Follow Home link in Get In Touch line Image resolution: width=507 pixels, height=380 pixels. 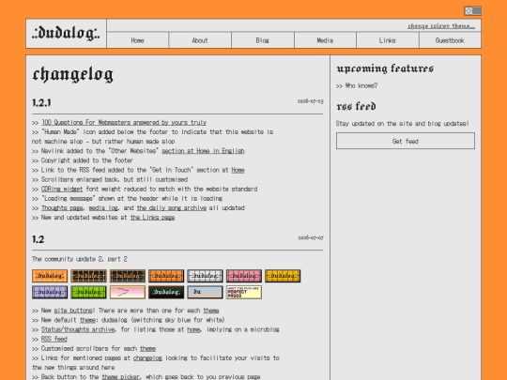coord(238,170)
